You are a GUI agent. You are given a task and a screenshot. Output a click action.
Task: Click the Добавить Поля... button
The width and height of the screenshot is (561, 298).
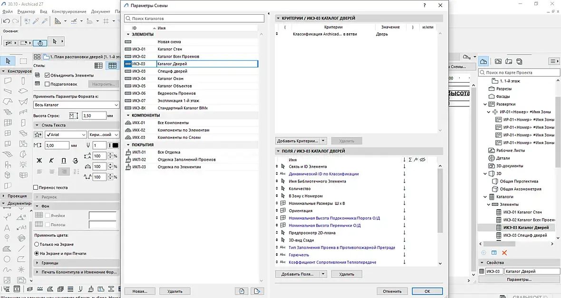(298, 274)
